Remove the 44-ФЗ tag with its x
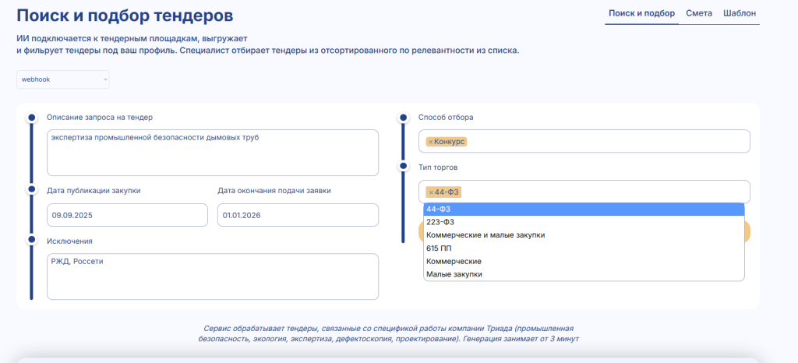 431,192
